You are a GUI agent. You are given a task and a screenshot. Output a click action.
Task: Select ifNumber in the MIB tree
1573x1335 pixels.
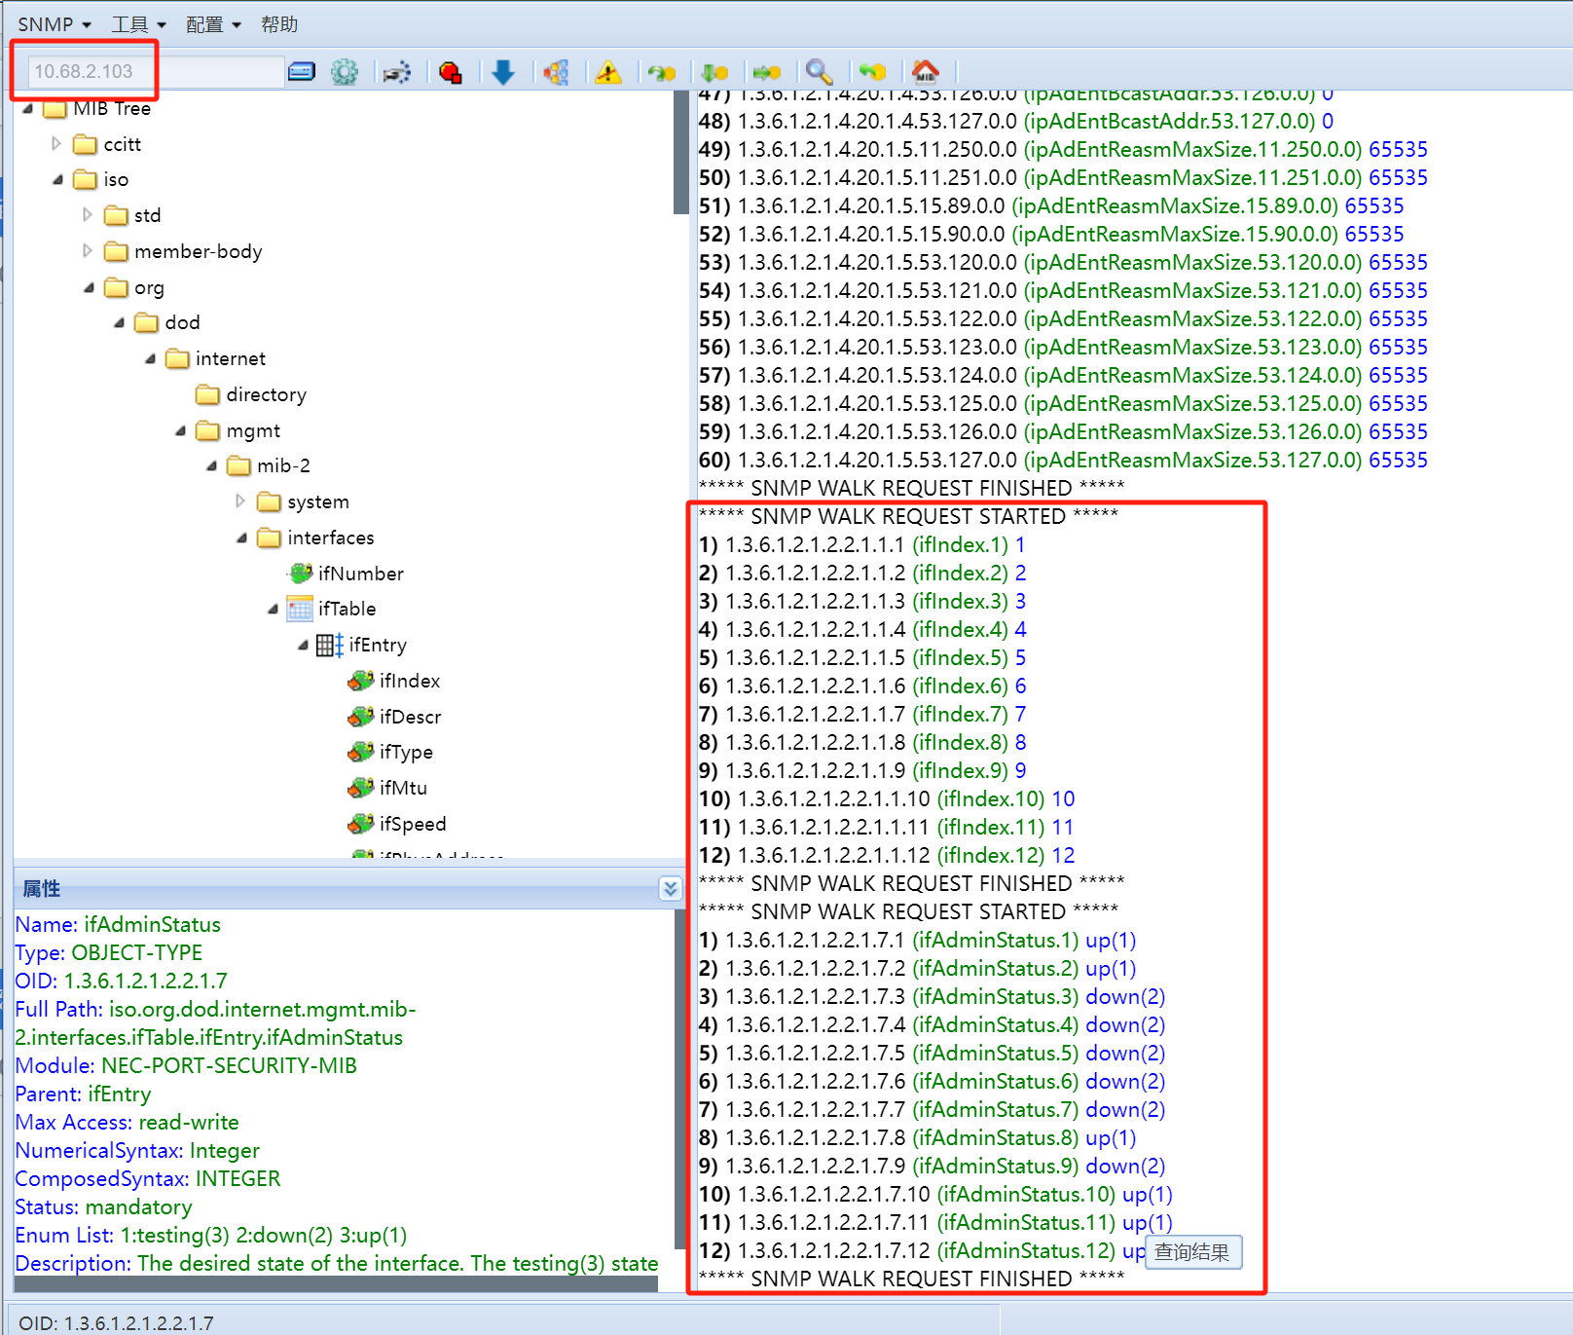point(360,574)
